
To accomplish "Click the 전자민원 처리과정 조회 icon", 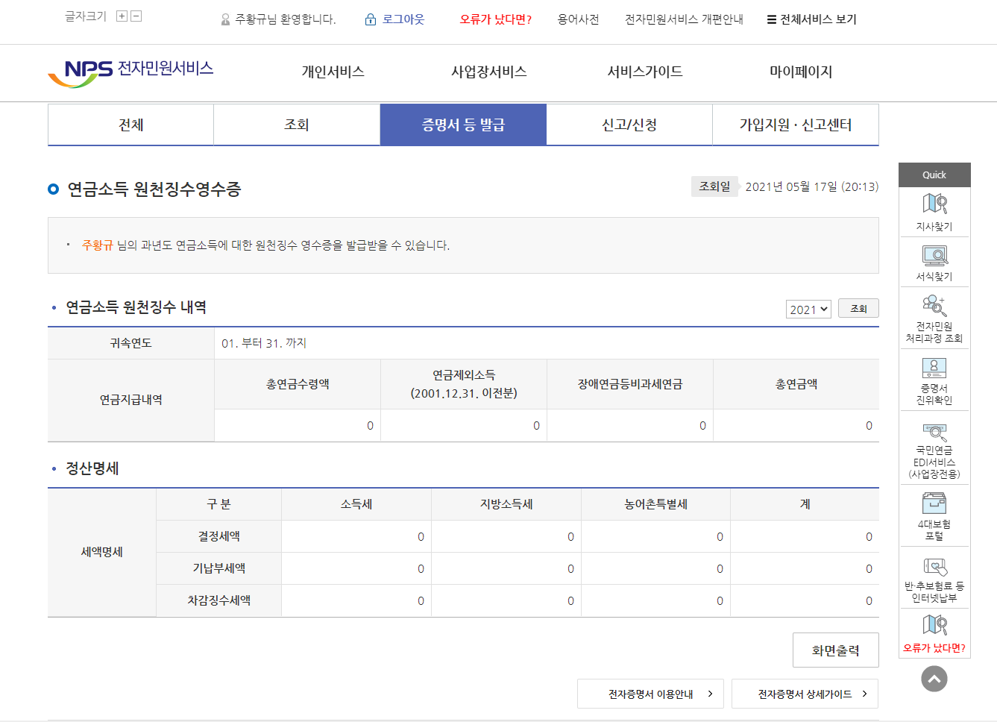I will point(934,306).
